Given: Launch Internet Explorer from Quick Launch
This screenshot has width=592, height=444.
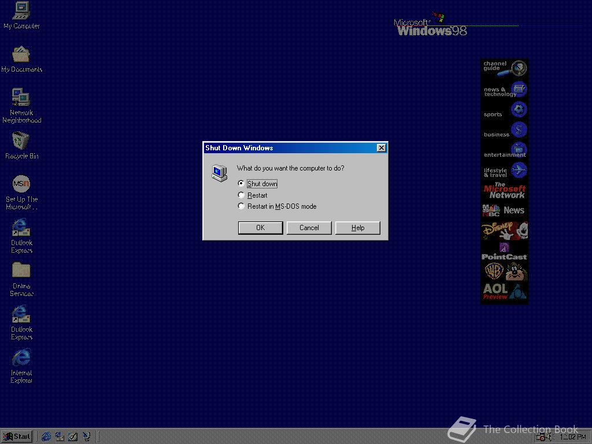Looking at the screenshot, I should click(x=46, y=436).
